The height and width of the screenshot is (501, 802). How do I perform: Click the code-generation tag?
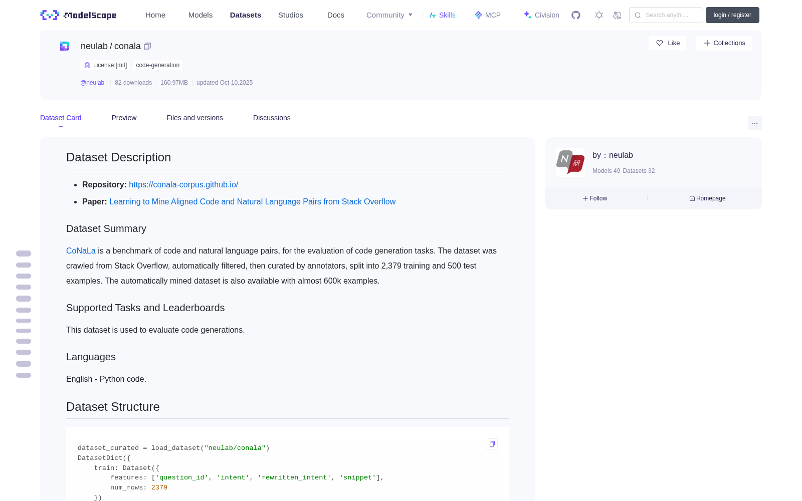157,65
